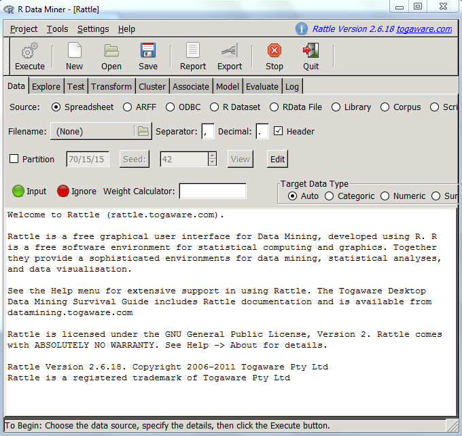
Task: Click the blue info icon beside version
Action: pos(302,29)
